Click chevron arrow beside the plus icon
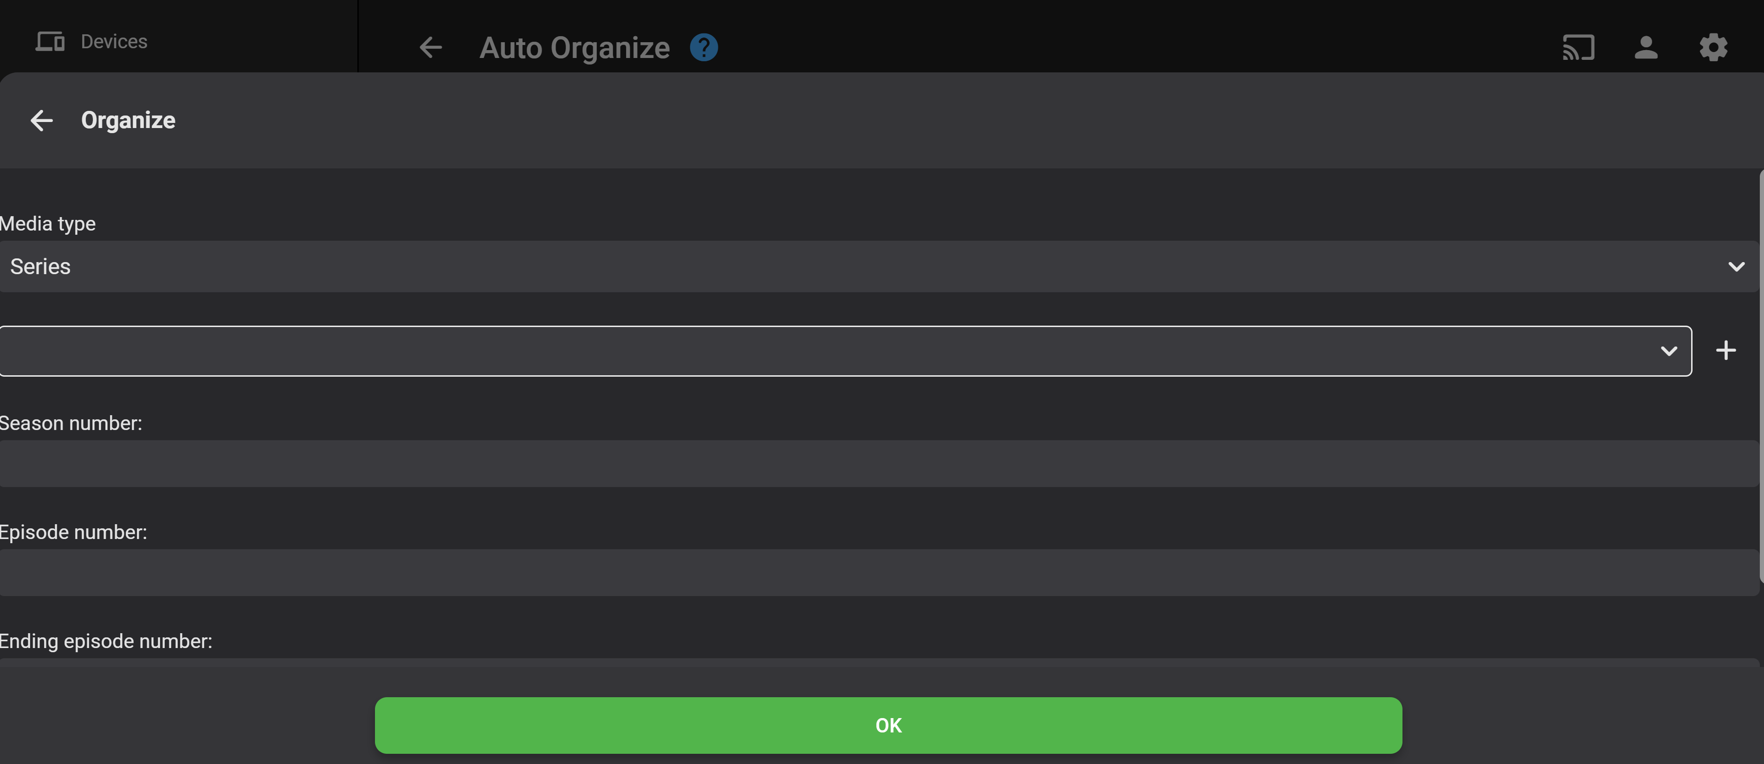1764x764 pixels. [x=1669, y=351]
